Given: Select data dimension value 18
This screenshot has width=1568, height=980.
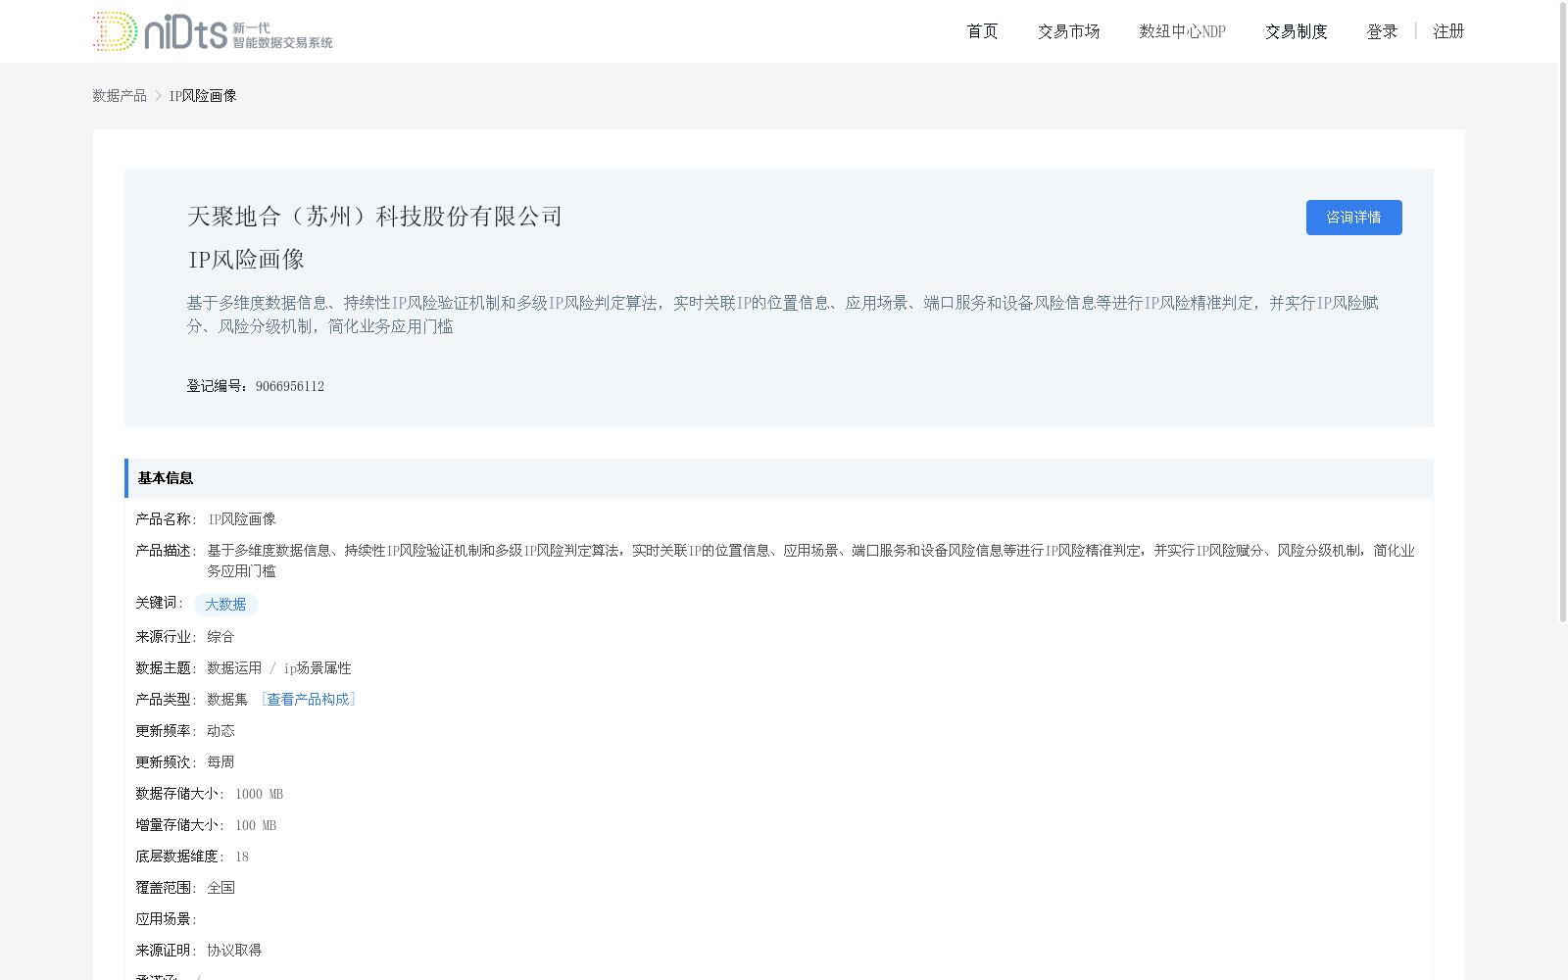Looking at the screenshot, I should (x=242, y=857).
